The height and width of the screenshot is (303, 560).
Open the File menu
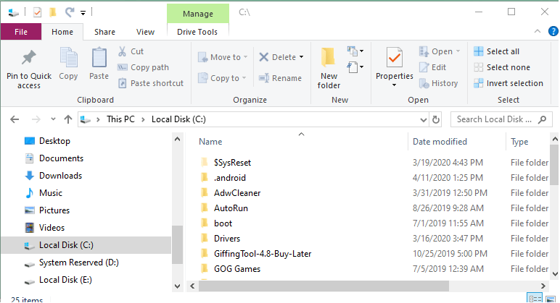21,32
